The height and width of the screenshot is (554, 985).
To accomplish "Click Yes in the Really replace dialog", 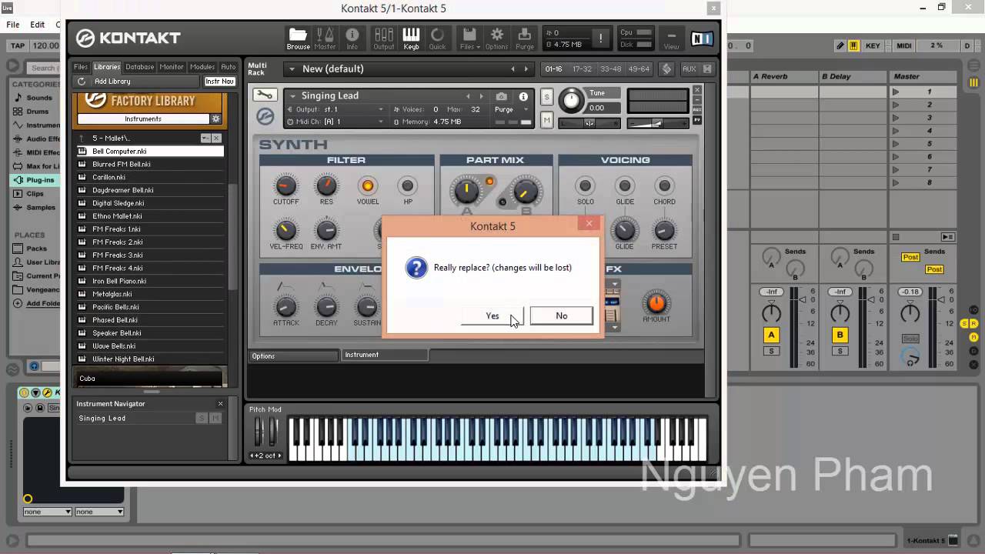I will 492,315.
